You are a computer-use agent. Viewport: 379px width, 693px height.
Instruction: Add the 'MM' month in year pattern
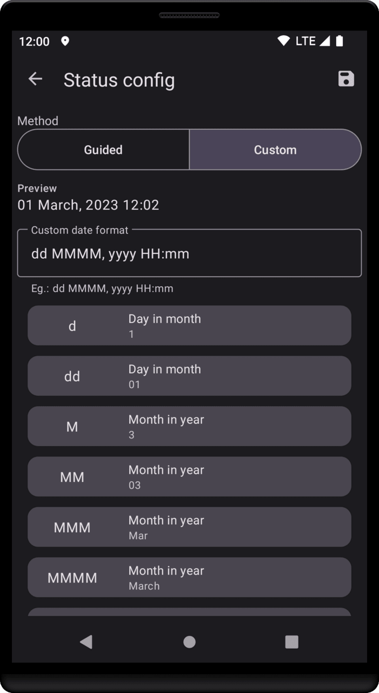[189, 476]
